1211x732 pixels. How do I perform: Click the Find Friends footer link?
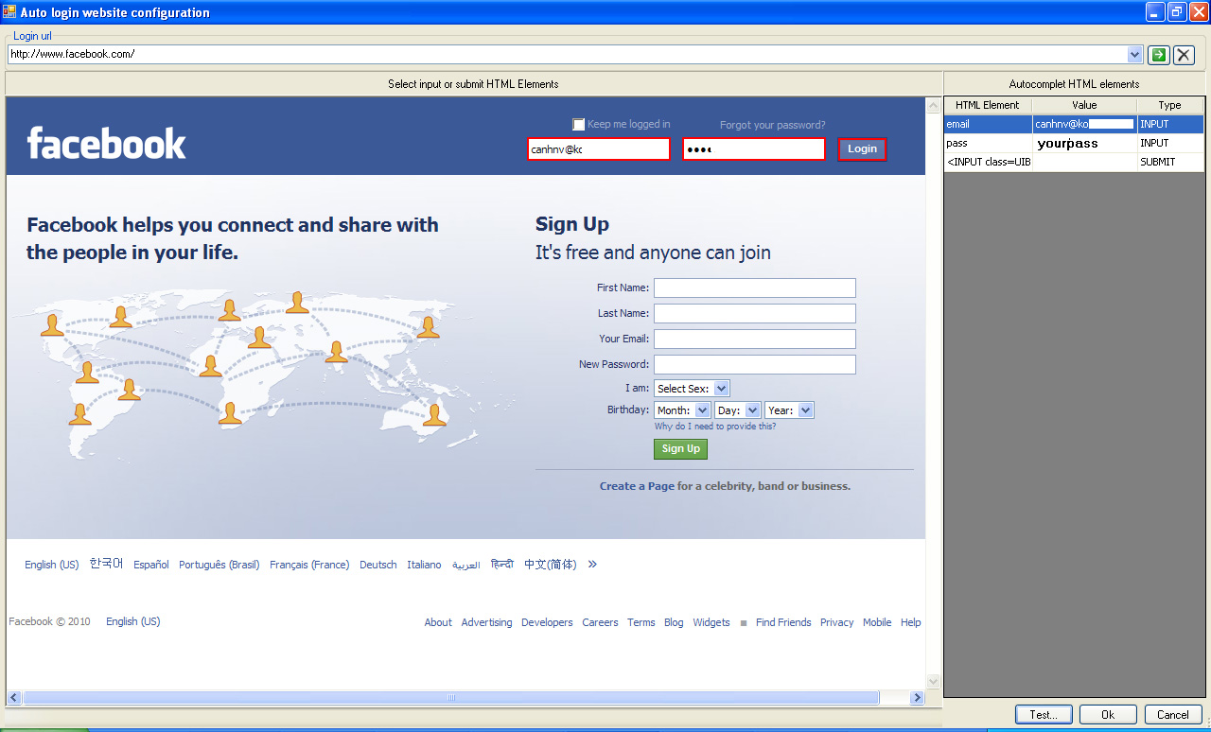783,622
